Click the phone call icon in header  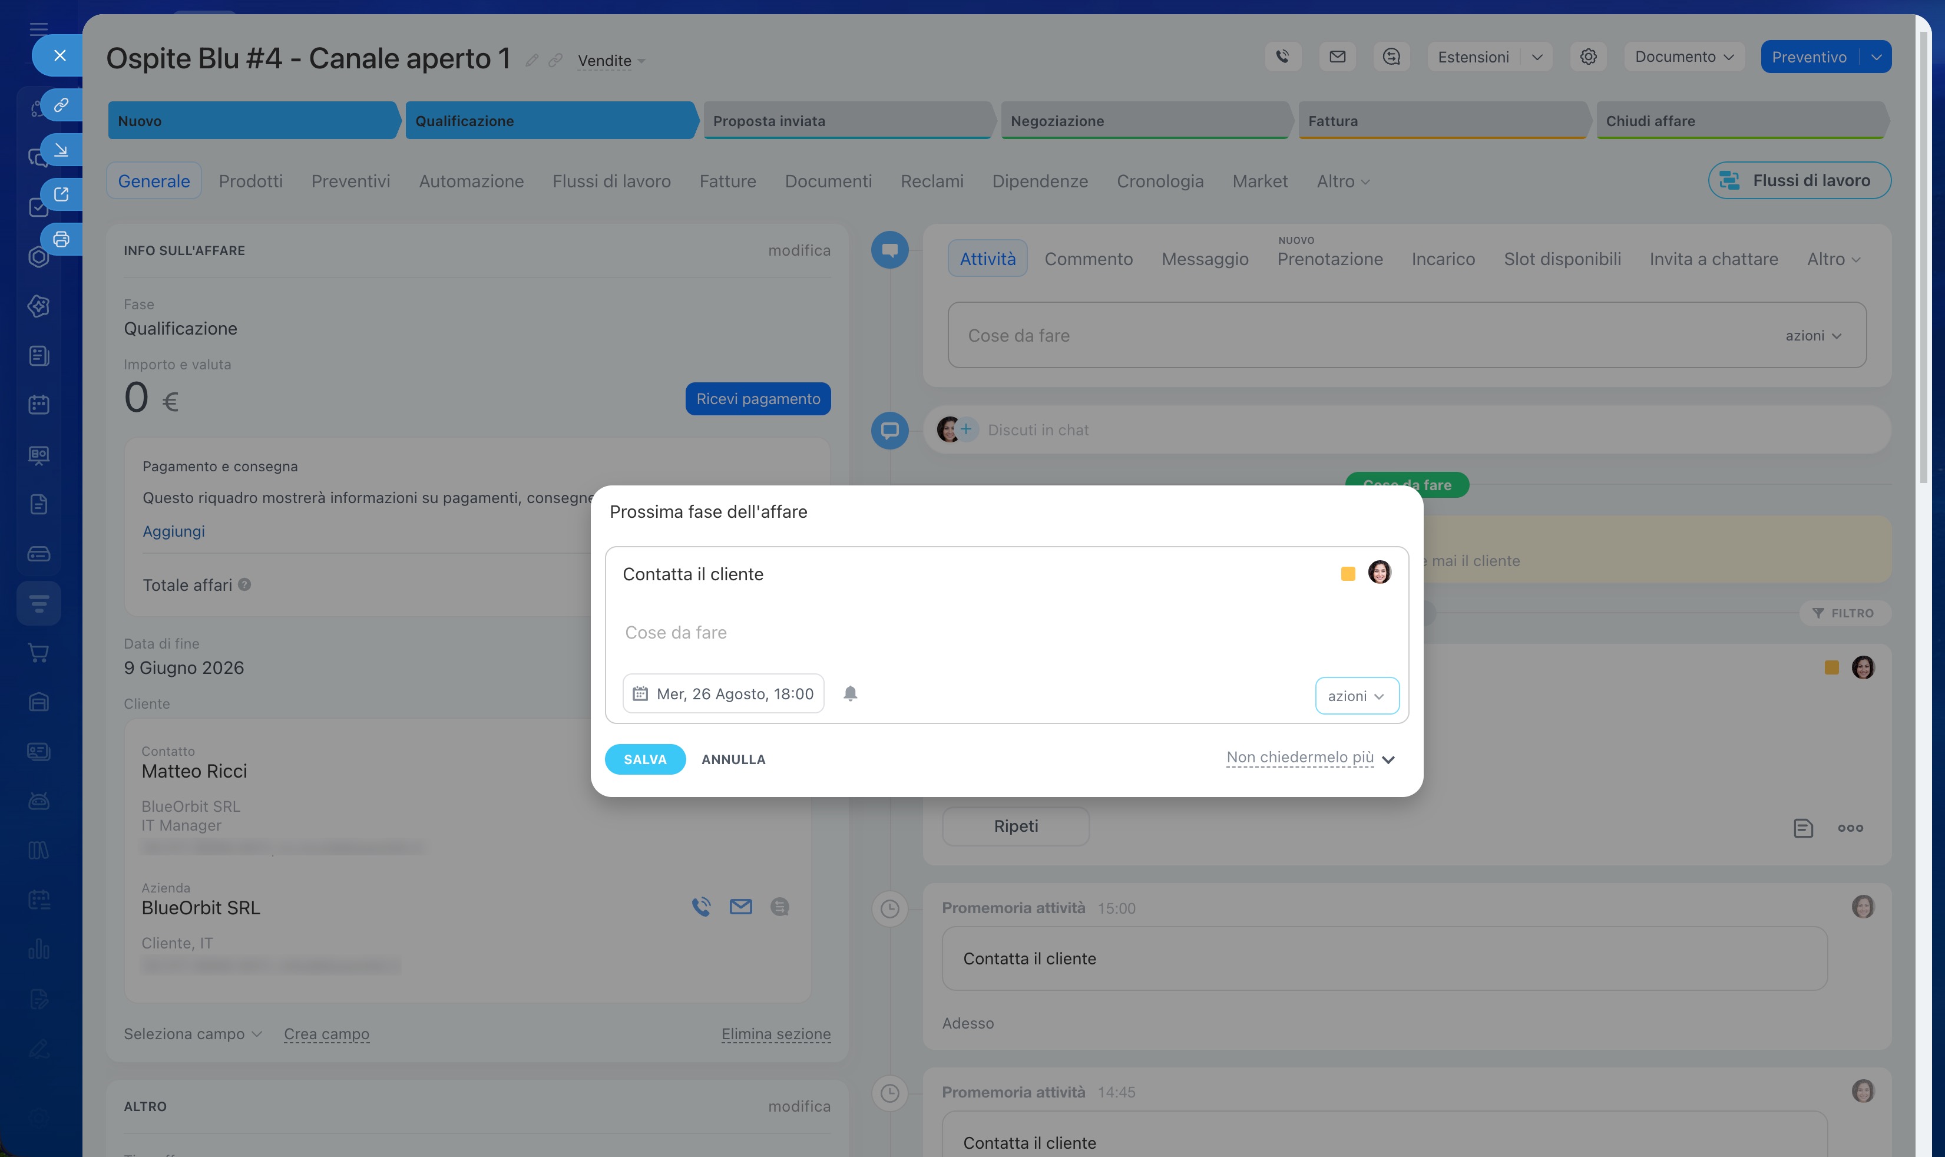(x=1282, y=56)
